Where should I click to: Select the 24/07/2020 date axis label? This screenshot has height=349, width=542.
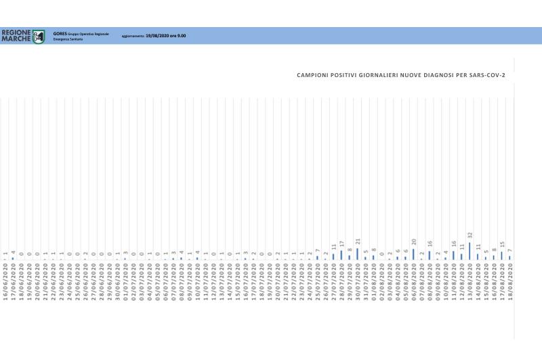click(310, 281)
